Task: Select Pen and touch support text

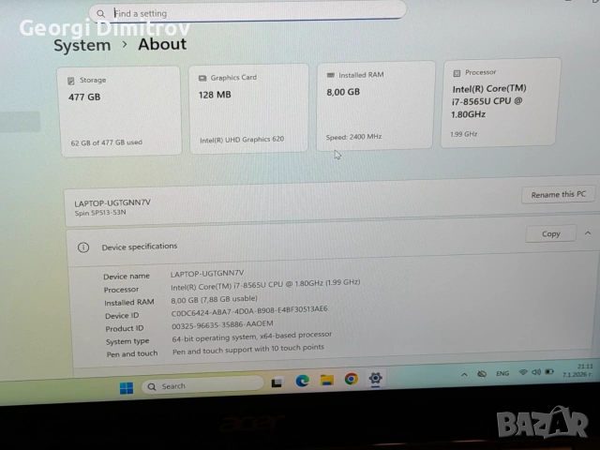Action: point(247,349)
